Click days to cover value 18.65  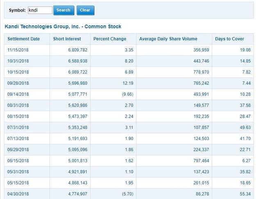(245, 183)
